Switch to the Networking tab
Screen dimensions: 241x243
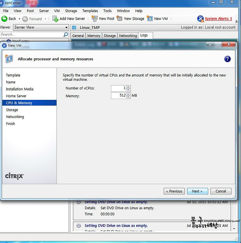point(128,36)
